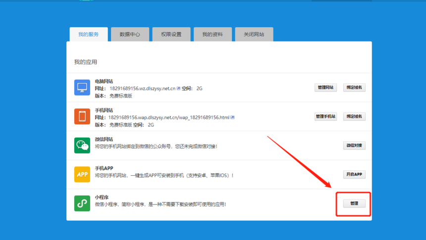Click the 开启APP button

pyautogui.click(x=354, y=174)
